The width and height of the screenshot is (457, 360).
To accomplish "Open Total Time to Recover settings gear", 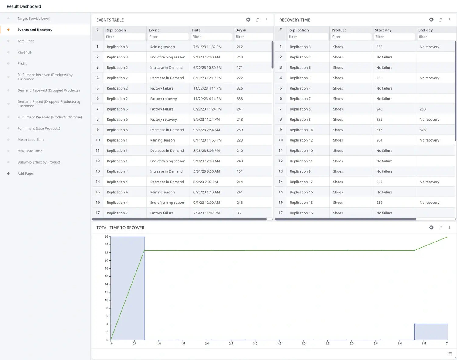I will [431, 228].
